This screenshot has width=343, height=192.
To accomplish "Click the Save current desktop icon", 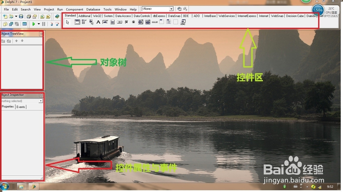I will [x=179, y=9].
